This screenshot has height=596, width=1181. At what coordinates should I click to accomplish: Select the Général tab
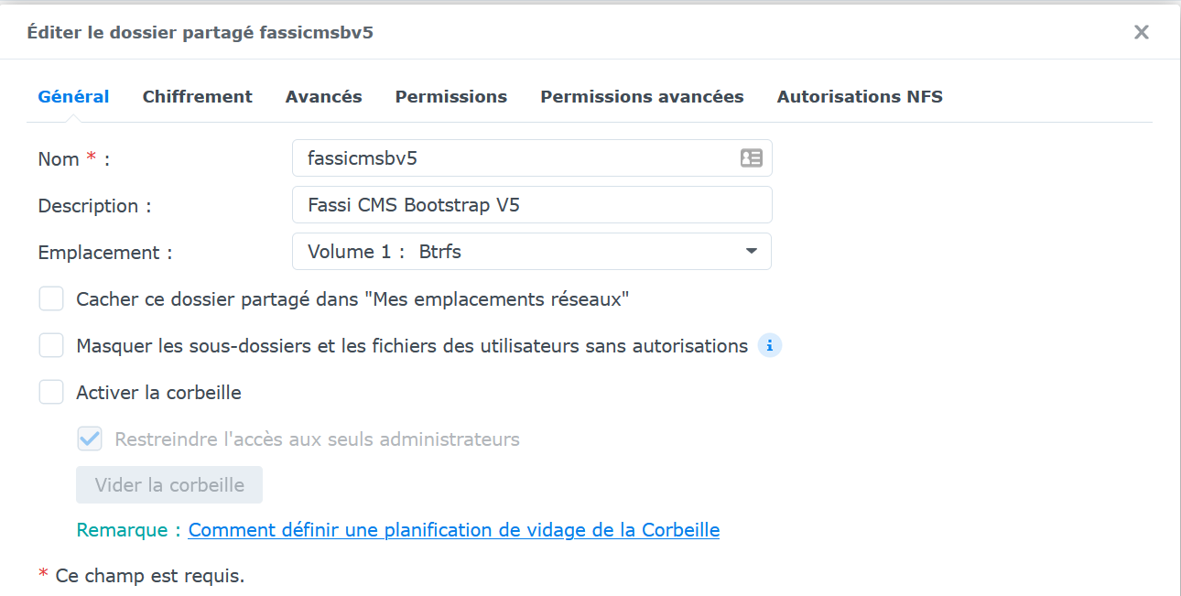(73, 96)
